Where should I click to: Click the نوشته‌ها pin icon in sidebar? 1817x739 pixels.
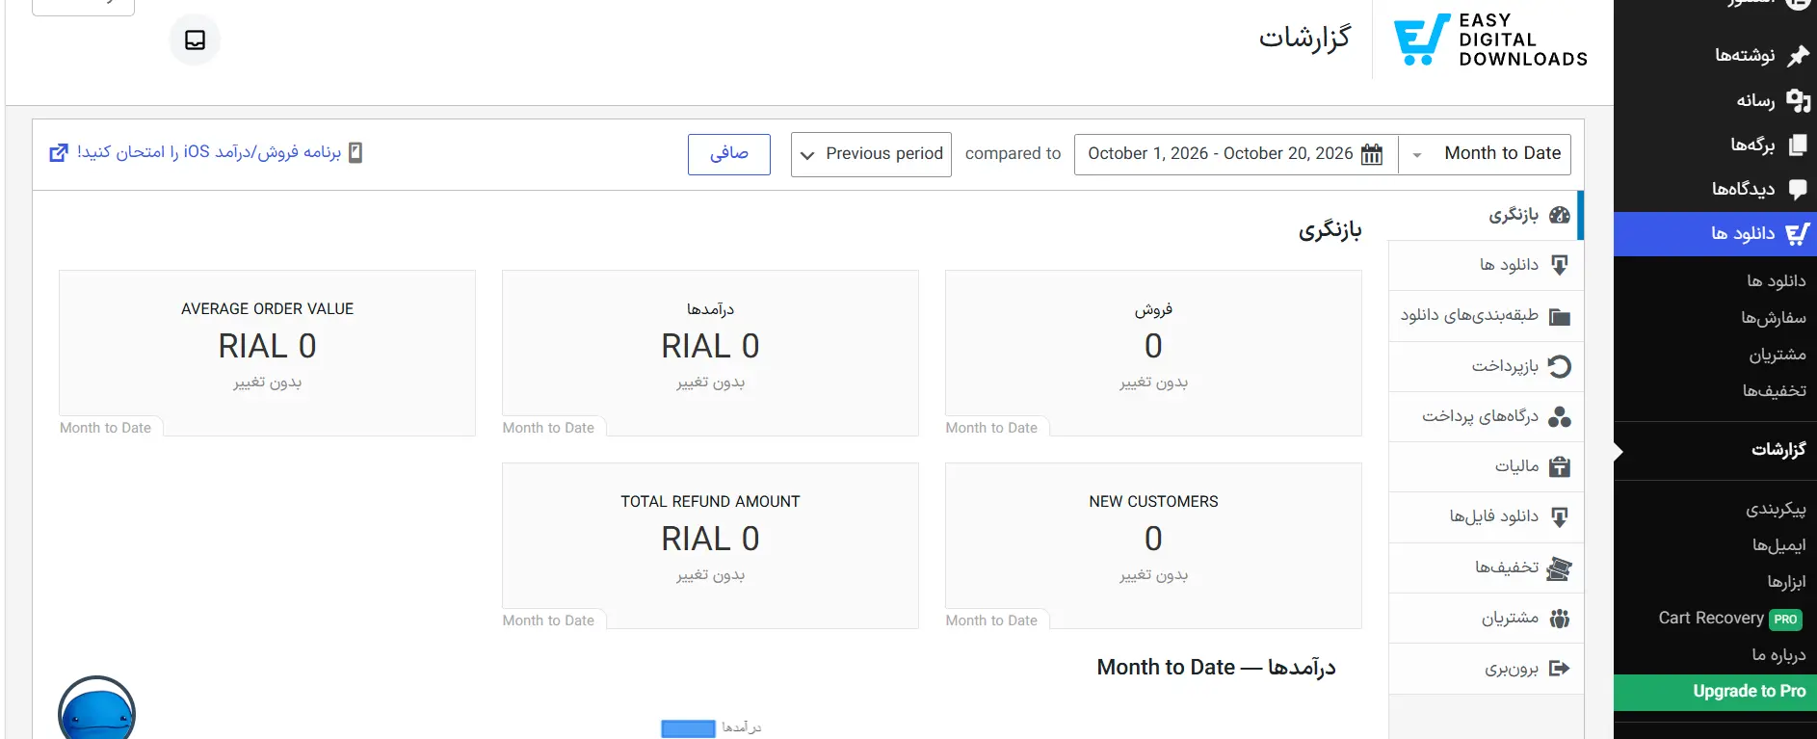coord(1798,56)
